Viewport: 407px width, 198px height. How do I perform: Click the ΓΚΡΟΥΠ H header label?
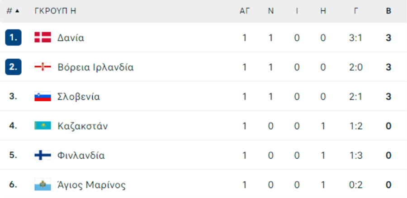click(x=55, y=11)
